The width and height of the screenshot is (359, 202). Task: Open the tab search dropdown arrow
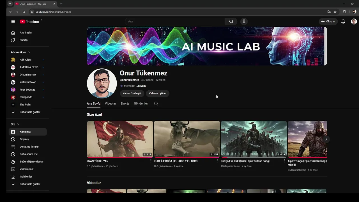point(10,4)
